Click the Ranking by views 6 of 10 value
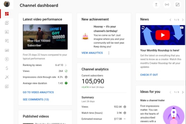Image resolution: width=186 pixels, height=124 pixels. click(x=59, y=65)
